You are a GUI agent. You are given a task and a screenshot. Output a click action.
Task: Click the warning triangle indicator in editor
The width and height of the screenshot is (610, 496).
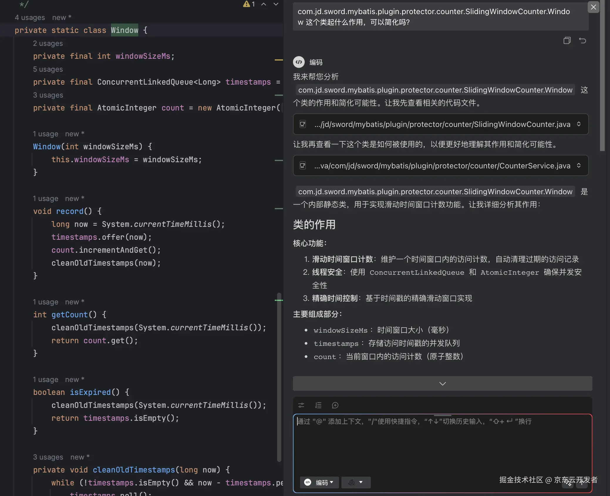[247, 4]
